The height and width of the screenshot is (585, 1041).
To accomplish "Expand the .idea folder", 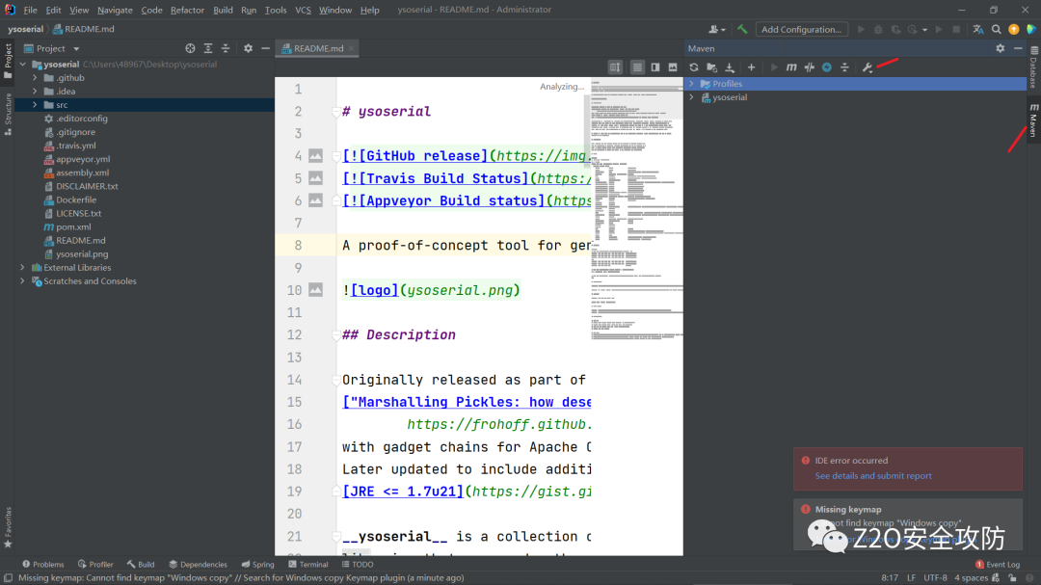I will (35, 92).
